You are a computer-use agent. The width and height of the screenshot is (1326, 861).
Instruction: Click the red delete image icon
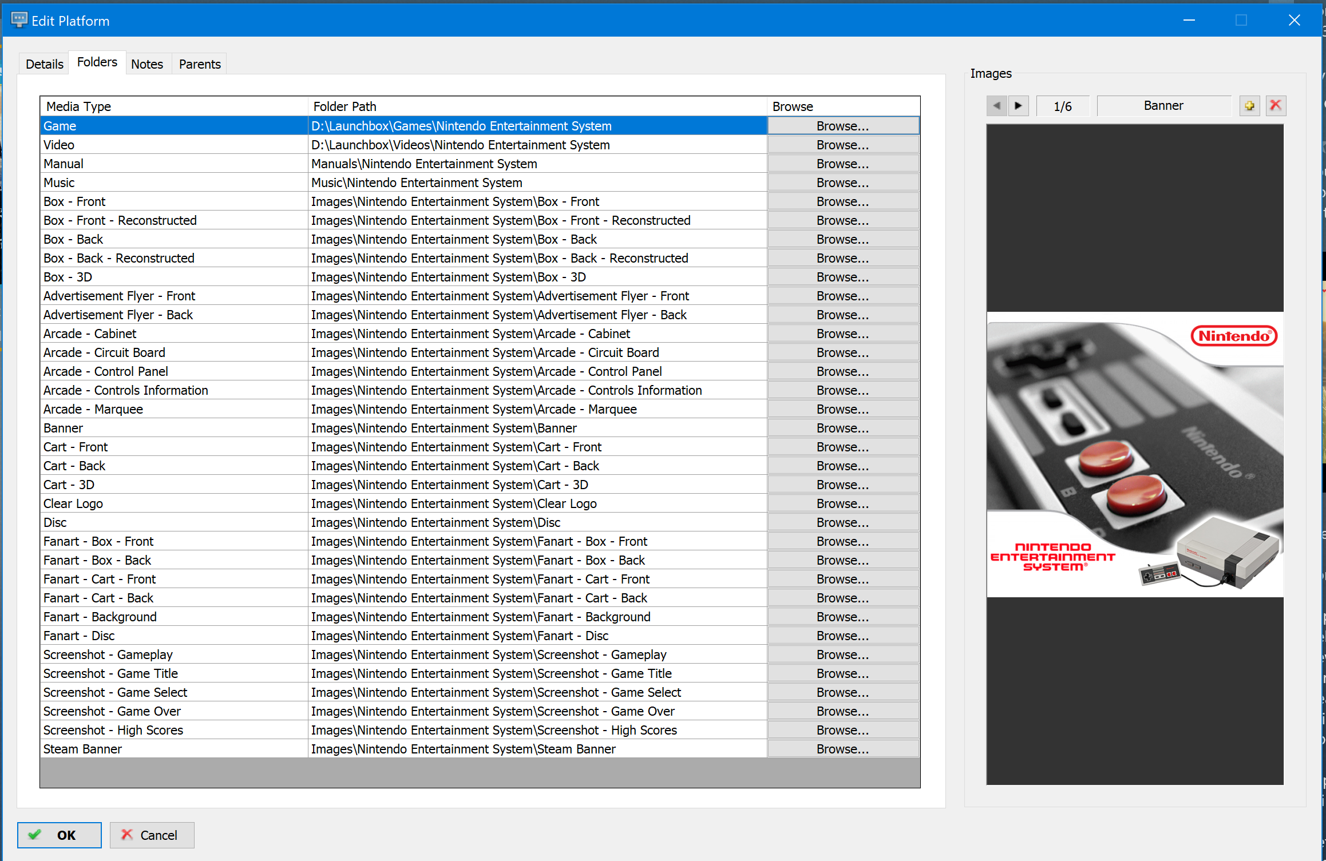pos(1276,106)
